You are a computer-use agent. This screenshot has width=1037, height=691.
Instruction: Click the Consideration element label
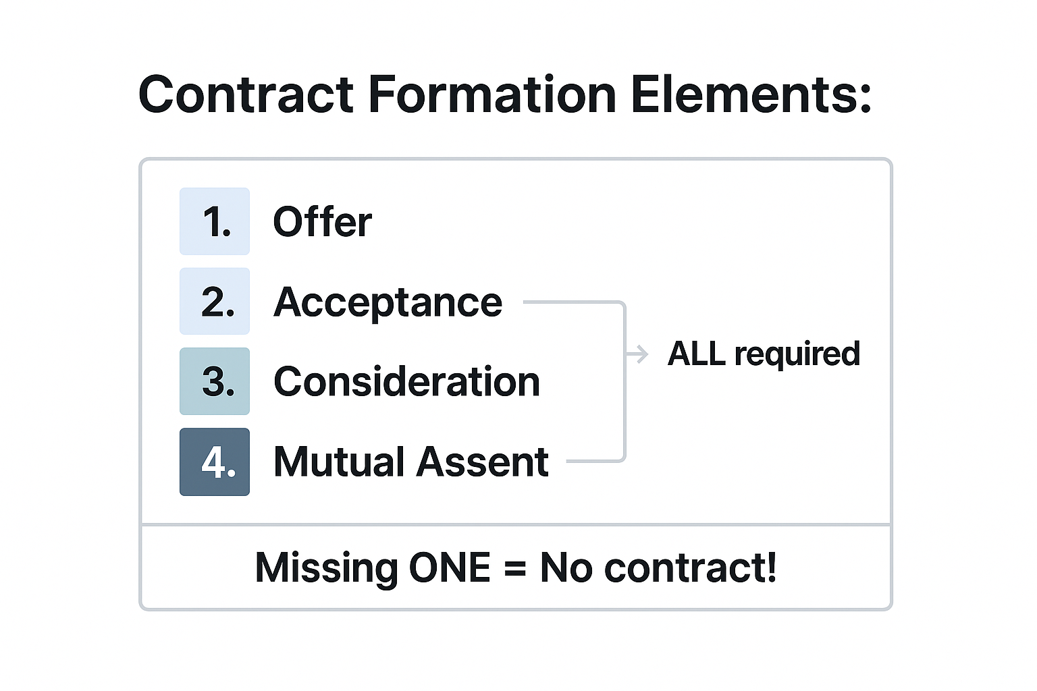coord(406,382)
